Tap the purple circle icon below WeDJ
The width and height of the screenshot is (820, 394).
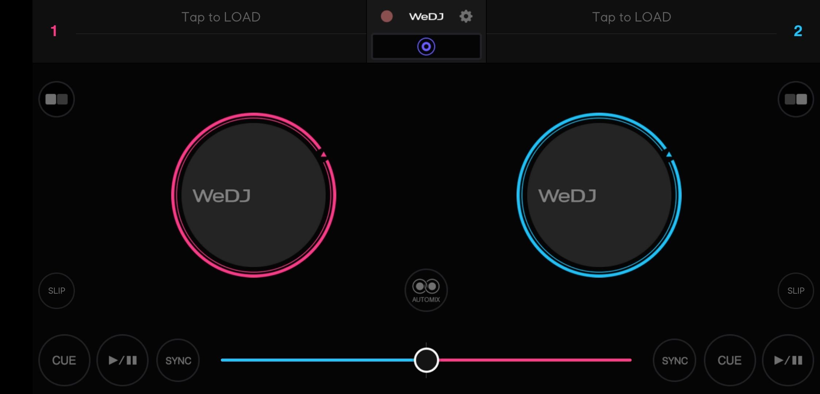click(426, 47)
